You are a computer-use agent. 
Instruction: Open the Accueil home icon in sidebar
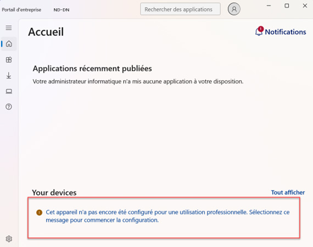(9, 44)
